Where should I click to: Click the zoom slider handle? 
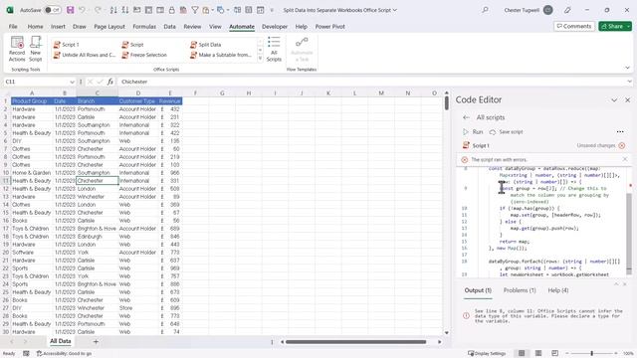pyautogui.click(x=592, y=353)
